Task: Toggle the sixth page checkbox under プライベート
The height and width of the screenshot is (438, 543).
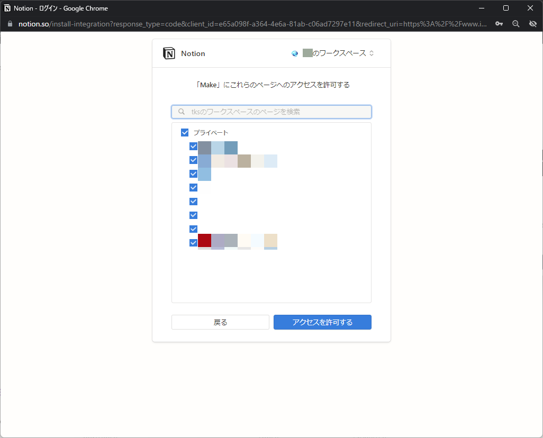Action: click(193, 215)
